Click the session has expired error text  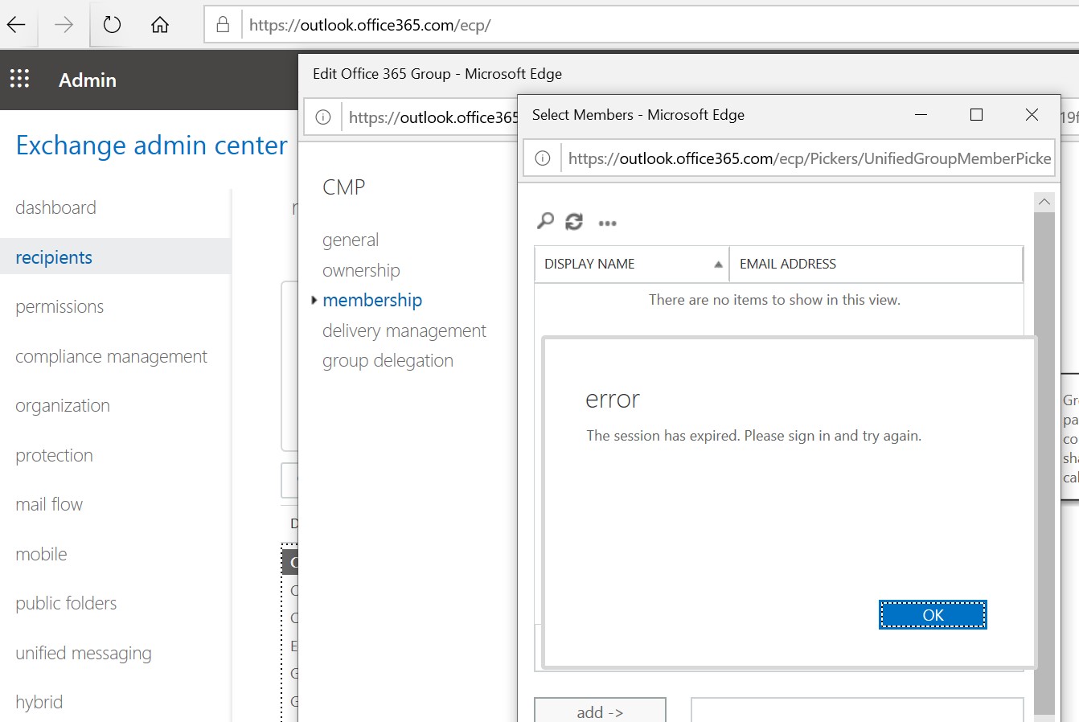753,436
